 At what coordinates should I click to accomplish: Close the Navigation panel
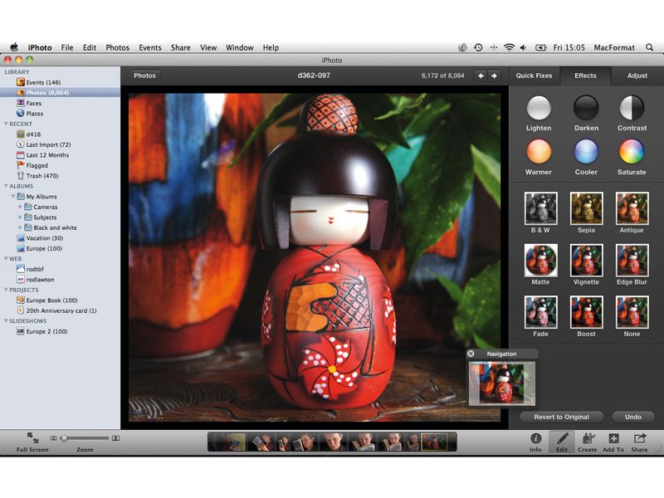471,354
